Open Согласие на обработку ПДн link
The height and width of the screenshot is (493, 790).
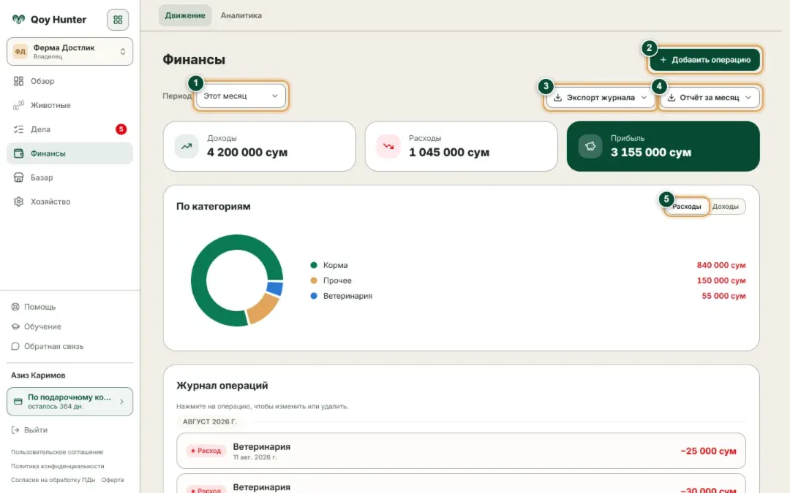click(53, 480)
